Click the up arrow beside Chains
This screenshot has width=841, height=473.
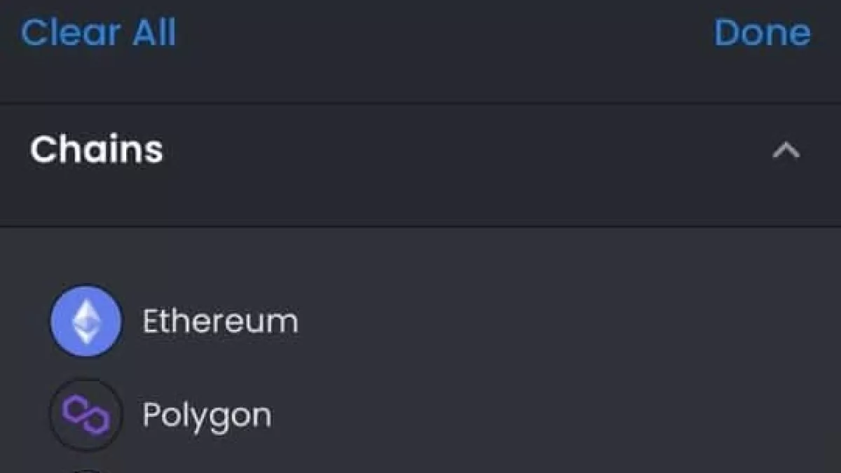pos(786,150)
